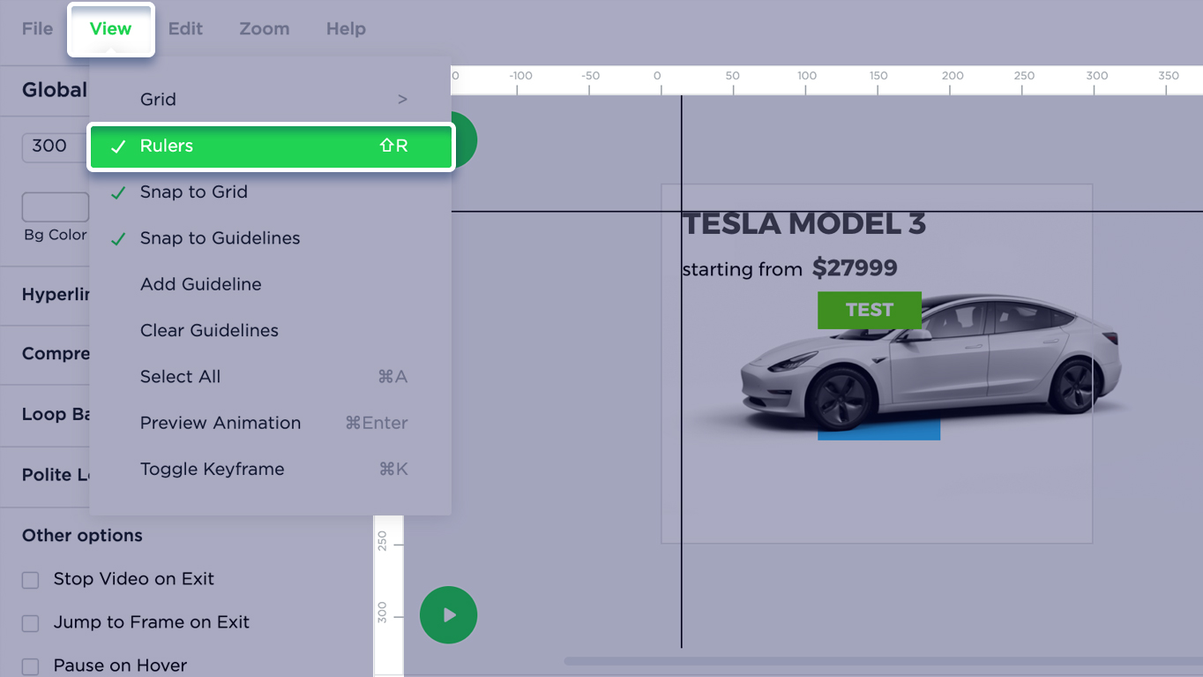This screenshot has width=1203, height=677.
Task: Choose Toggle Keyframe menu entry
Action: 271,469
